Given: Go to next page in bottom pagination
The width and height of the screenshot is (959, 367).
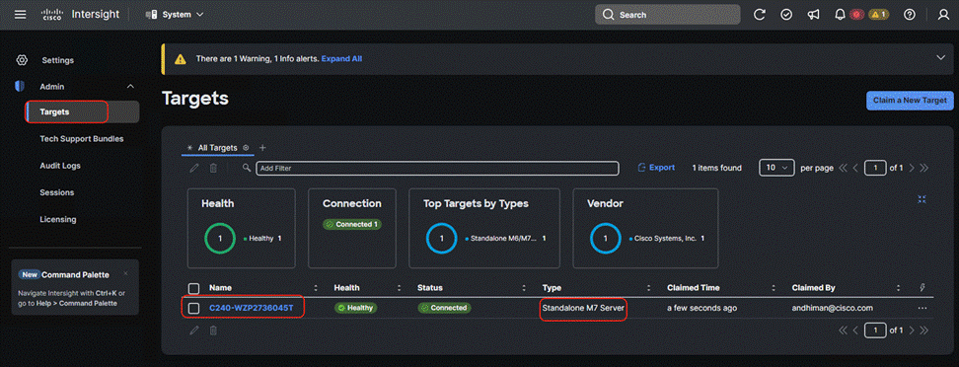Looking at the screenshot, I should click(912, 330).
